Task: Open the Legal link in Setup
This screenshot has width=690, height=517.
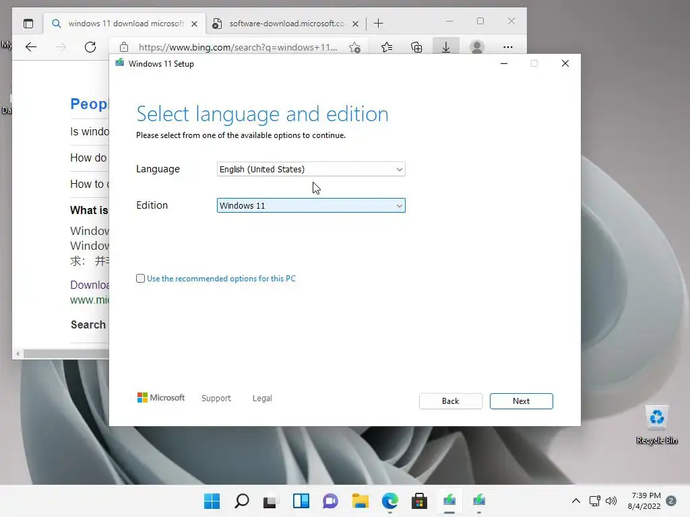Action: [x=262, y=398]
